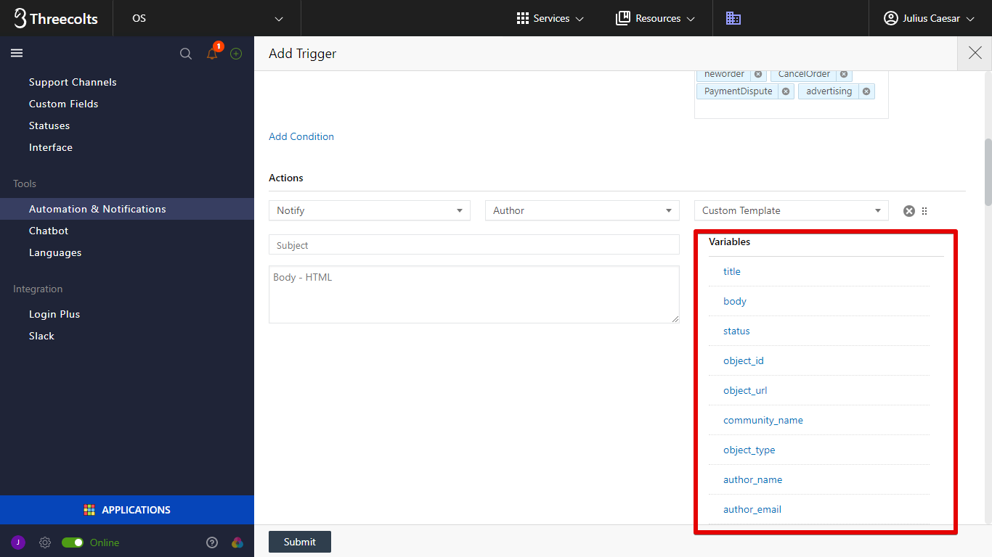The image size is (992, 557).
Task: Open the hamburger menu in sidebar
Action: (17, 53)
